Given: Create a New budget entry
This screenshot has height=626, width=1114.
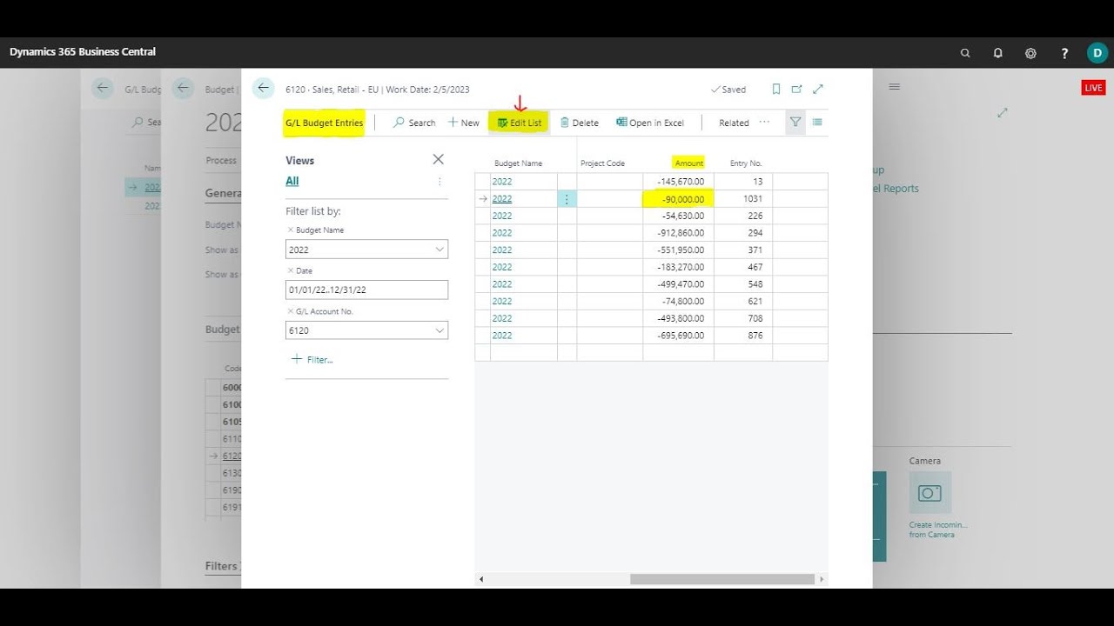Looking at the screenshot, I should (464, 123).
